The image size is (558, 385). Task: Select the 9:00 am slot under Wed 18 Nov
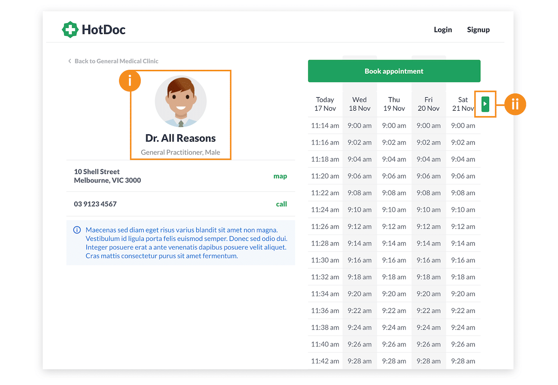point(359,125)
